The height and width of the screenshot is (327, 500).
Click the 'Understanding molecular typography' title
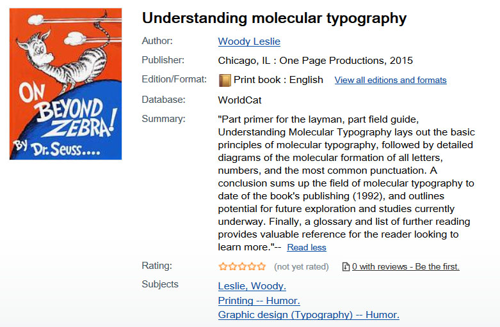(x=274, y=18)
